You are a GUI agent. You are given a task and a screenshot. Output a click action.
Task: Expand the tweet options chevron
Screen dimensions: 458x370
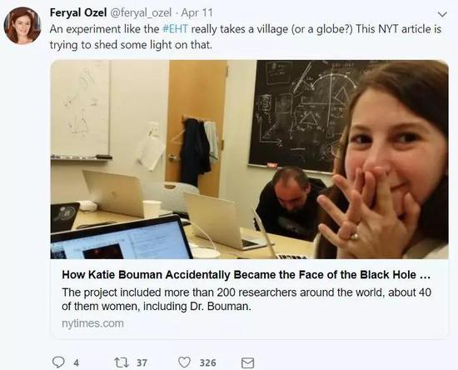pyautogui.click(x=443, y=14)
